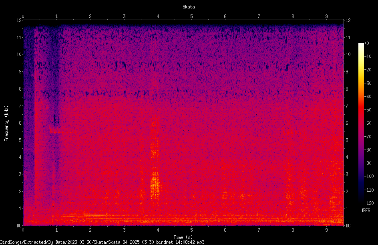Select the -30 label on the dBFS scale
The width and height of the screenshot is (378, 245).
pyautogui.click(x=368, y=83)
